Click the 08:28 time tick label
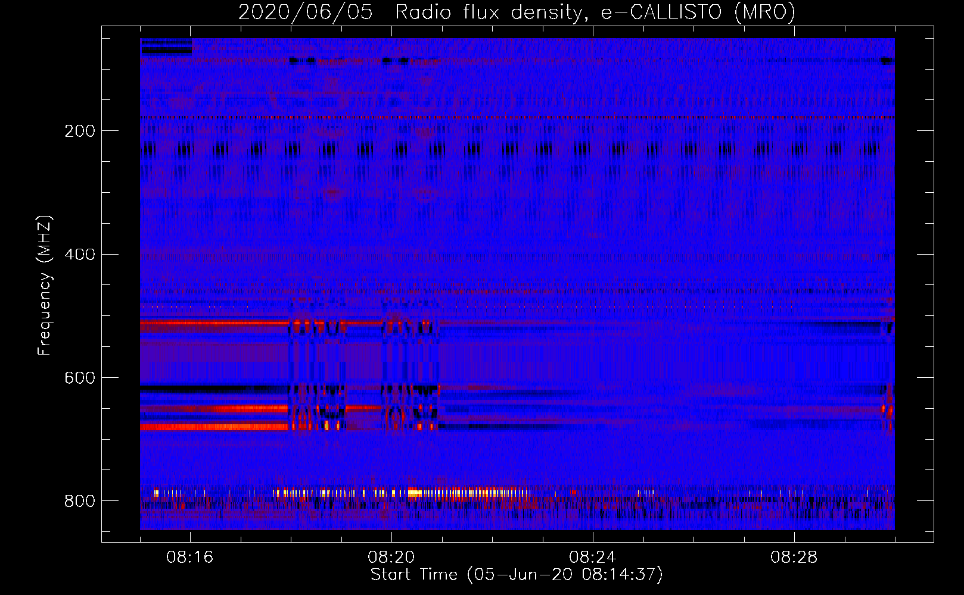 point(794,558)
